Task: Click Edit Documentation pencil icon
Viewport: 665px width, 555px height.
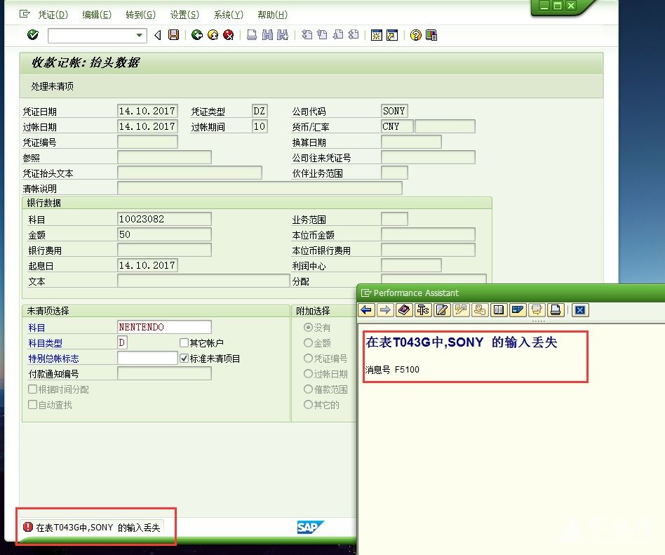Action: [442, 310]
